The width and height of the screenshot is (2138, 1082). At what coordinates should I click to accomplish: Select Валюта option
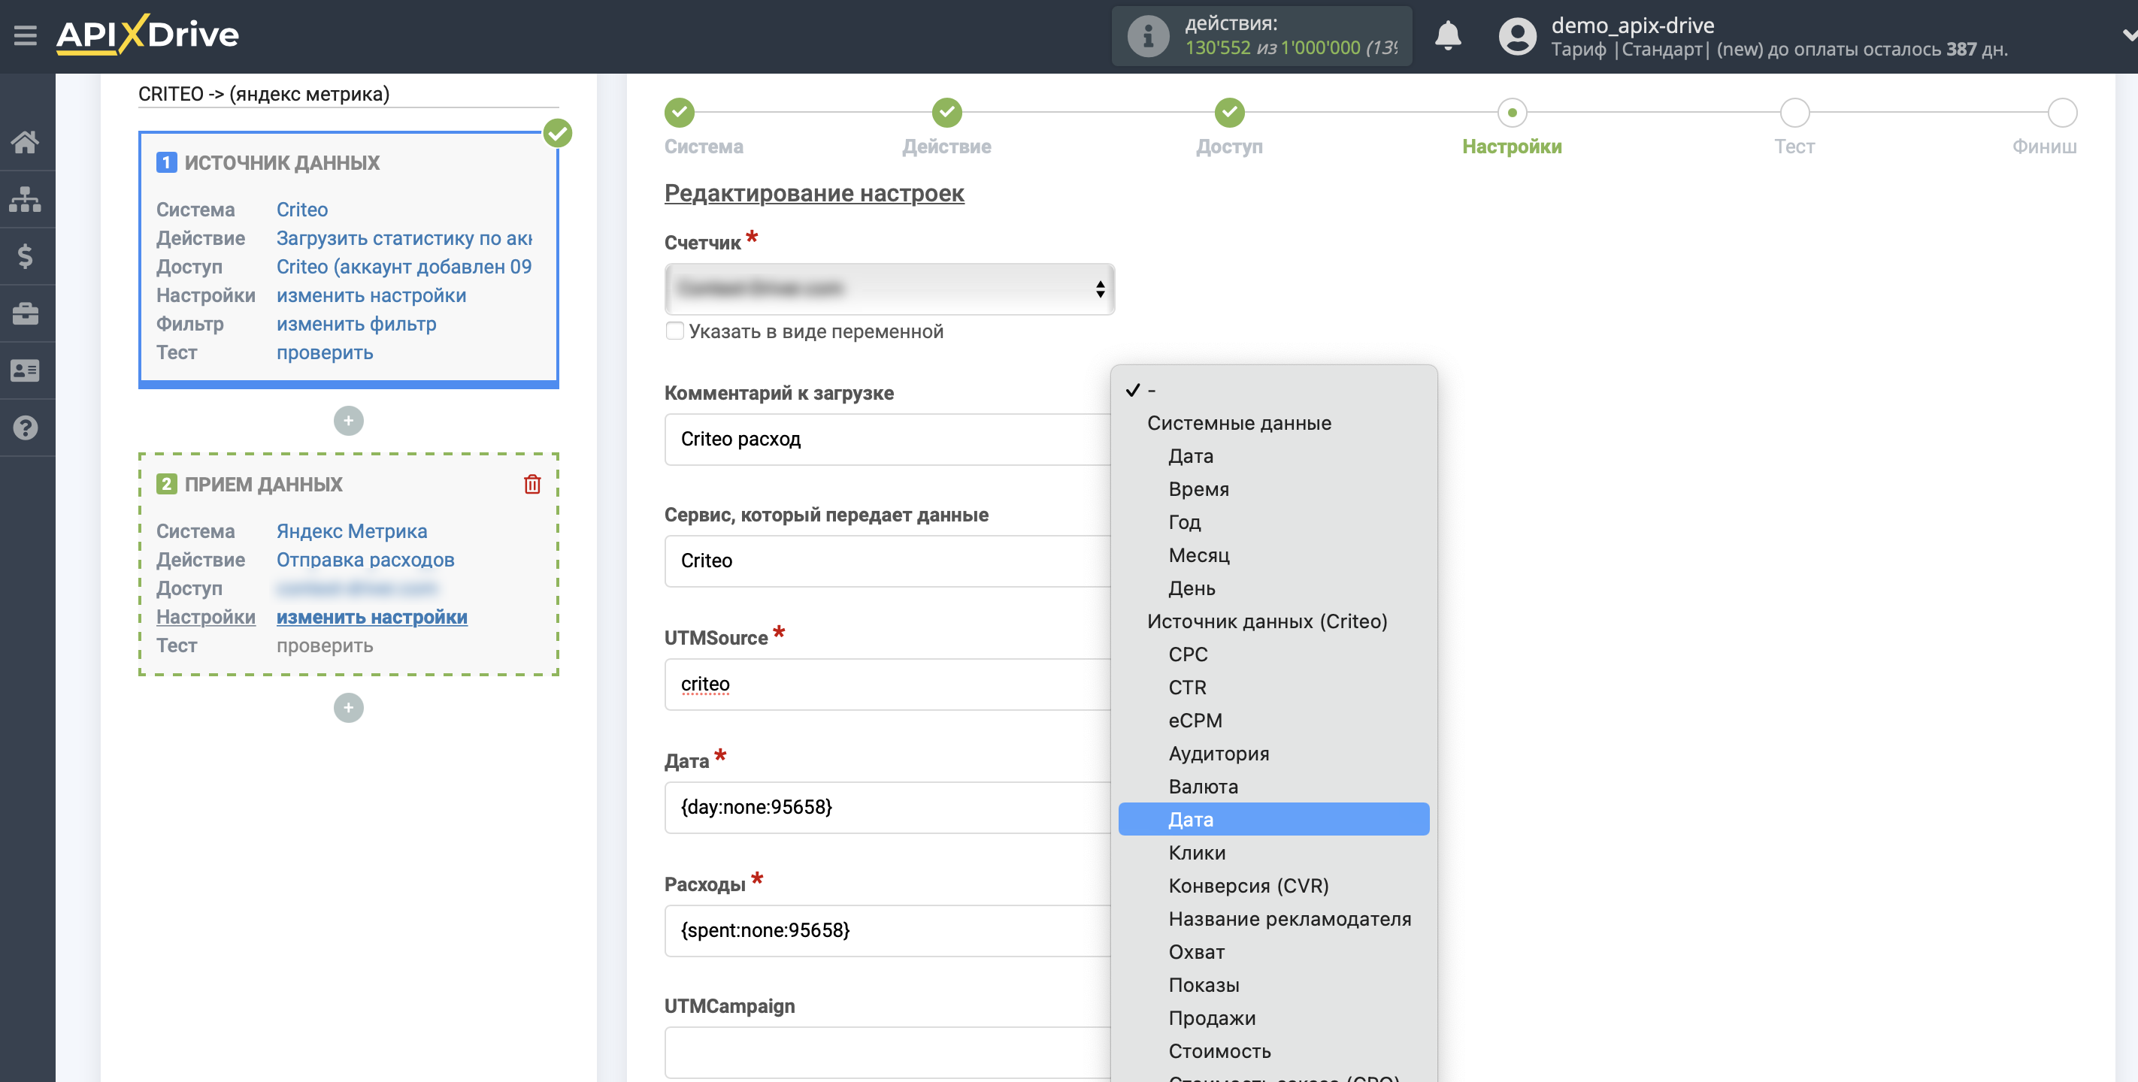(1273, 787)
